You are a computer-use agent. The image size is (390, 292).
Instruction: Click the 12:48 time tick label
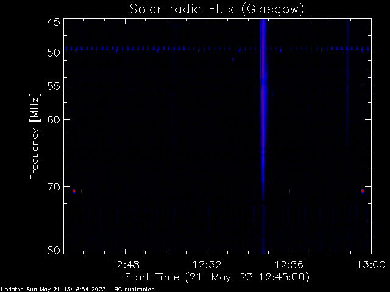(x=125, y=265)
